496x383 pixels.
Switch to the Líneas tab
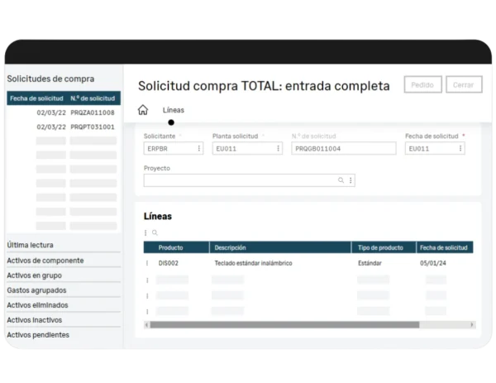[x=174, y=110]
